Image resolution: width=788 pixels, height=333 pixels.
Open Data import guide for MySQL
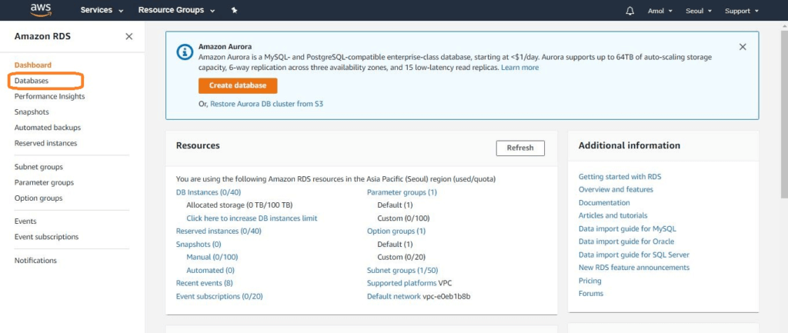tap(627, 228)
